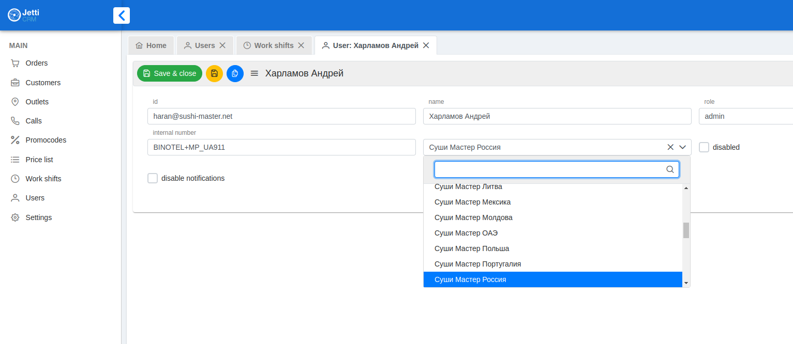
Task: Focus the internal number field
Action: [281, 147]
